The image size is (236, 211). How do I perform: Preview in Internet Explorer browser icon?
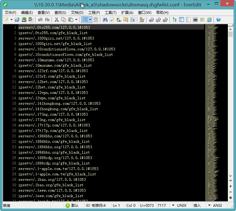(x=209, y=20)
